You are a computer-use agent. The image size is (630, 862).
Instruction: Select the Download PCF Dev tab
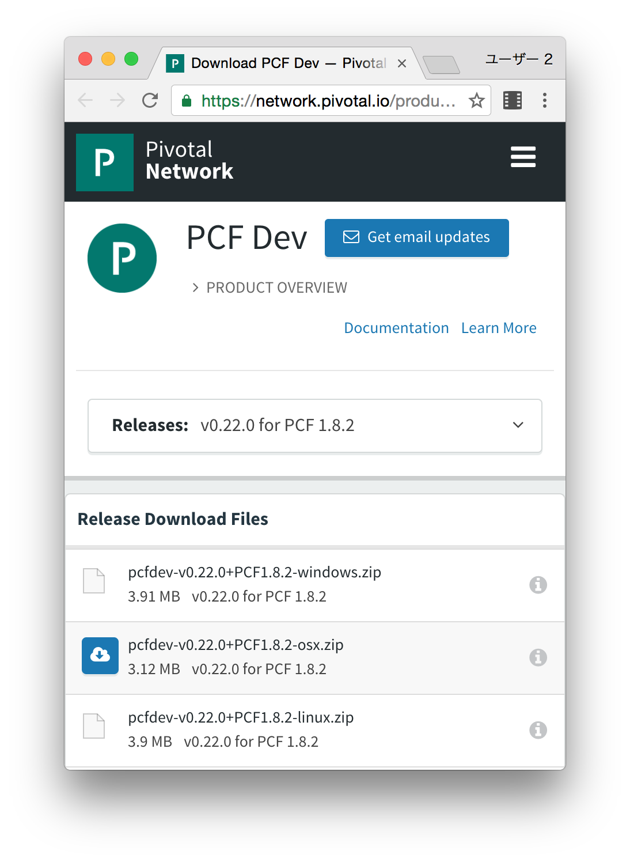288,63
